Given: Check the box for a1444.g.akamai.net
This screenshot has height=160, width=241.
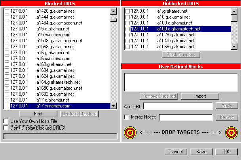Looking at the screenshot, I should click(x=7, y=17).
